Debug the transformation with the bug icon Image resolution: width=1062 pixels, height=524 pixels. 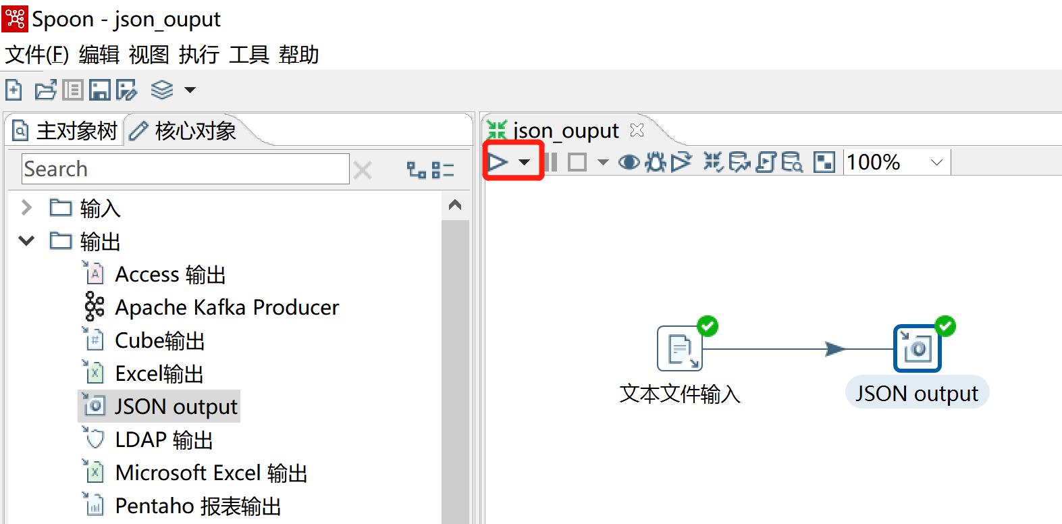[x=655, y=162]
